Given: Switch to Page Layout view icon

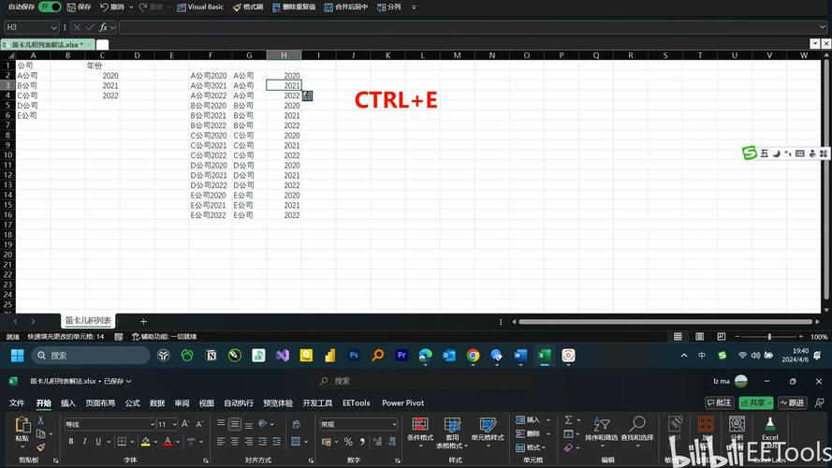Looking at the screenshot, I should 699,336.
